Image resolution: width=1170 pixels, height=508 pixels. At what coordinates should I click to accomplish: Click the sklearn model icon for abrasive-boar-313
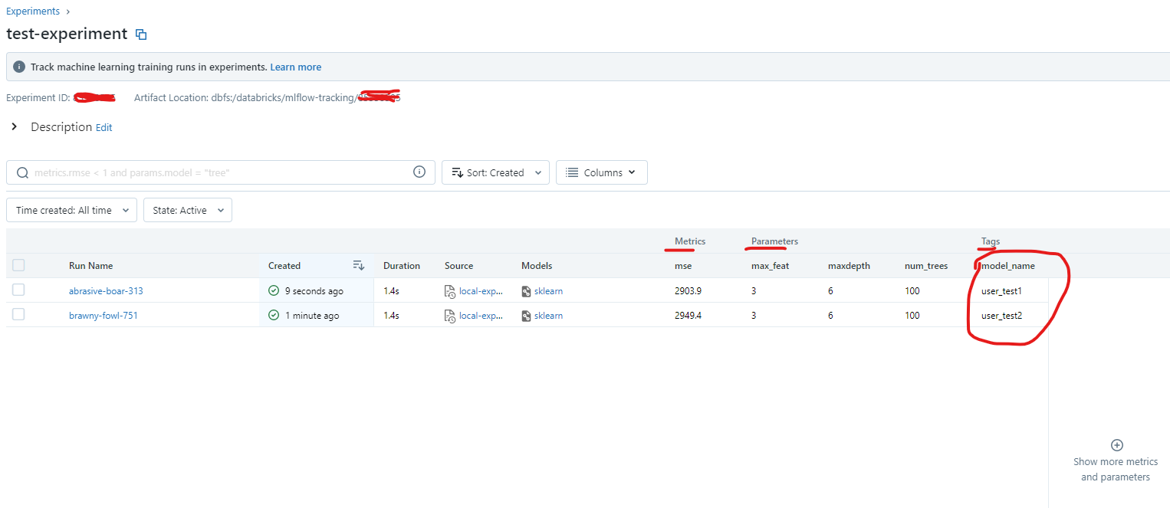point(526,291)
